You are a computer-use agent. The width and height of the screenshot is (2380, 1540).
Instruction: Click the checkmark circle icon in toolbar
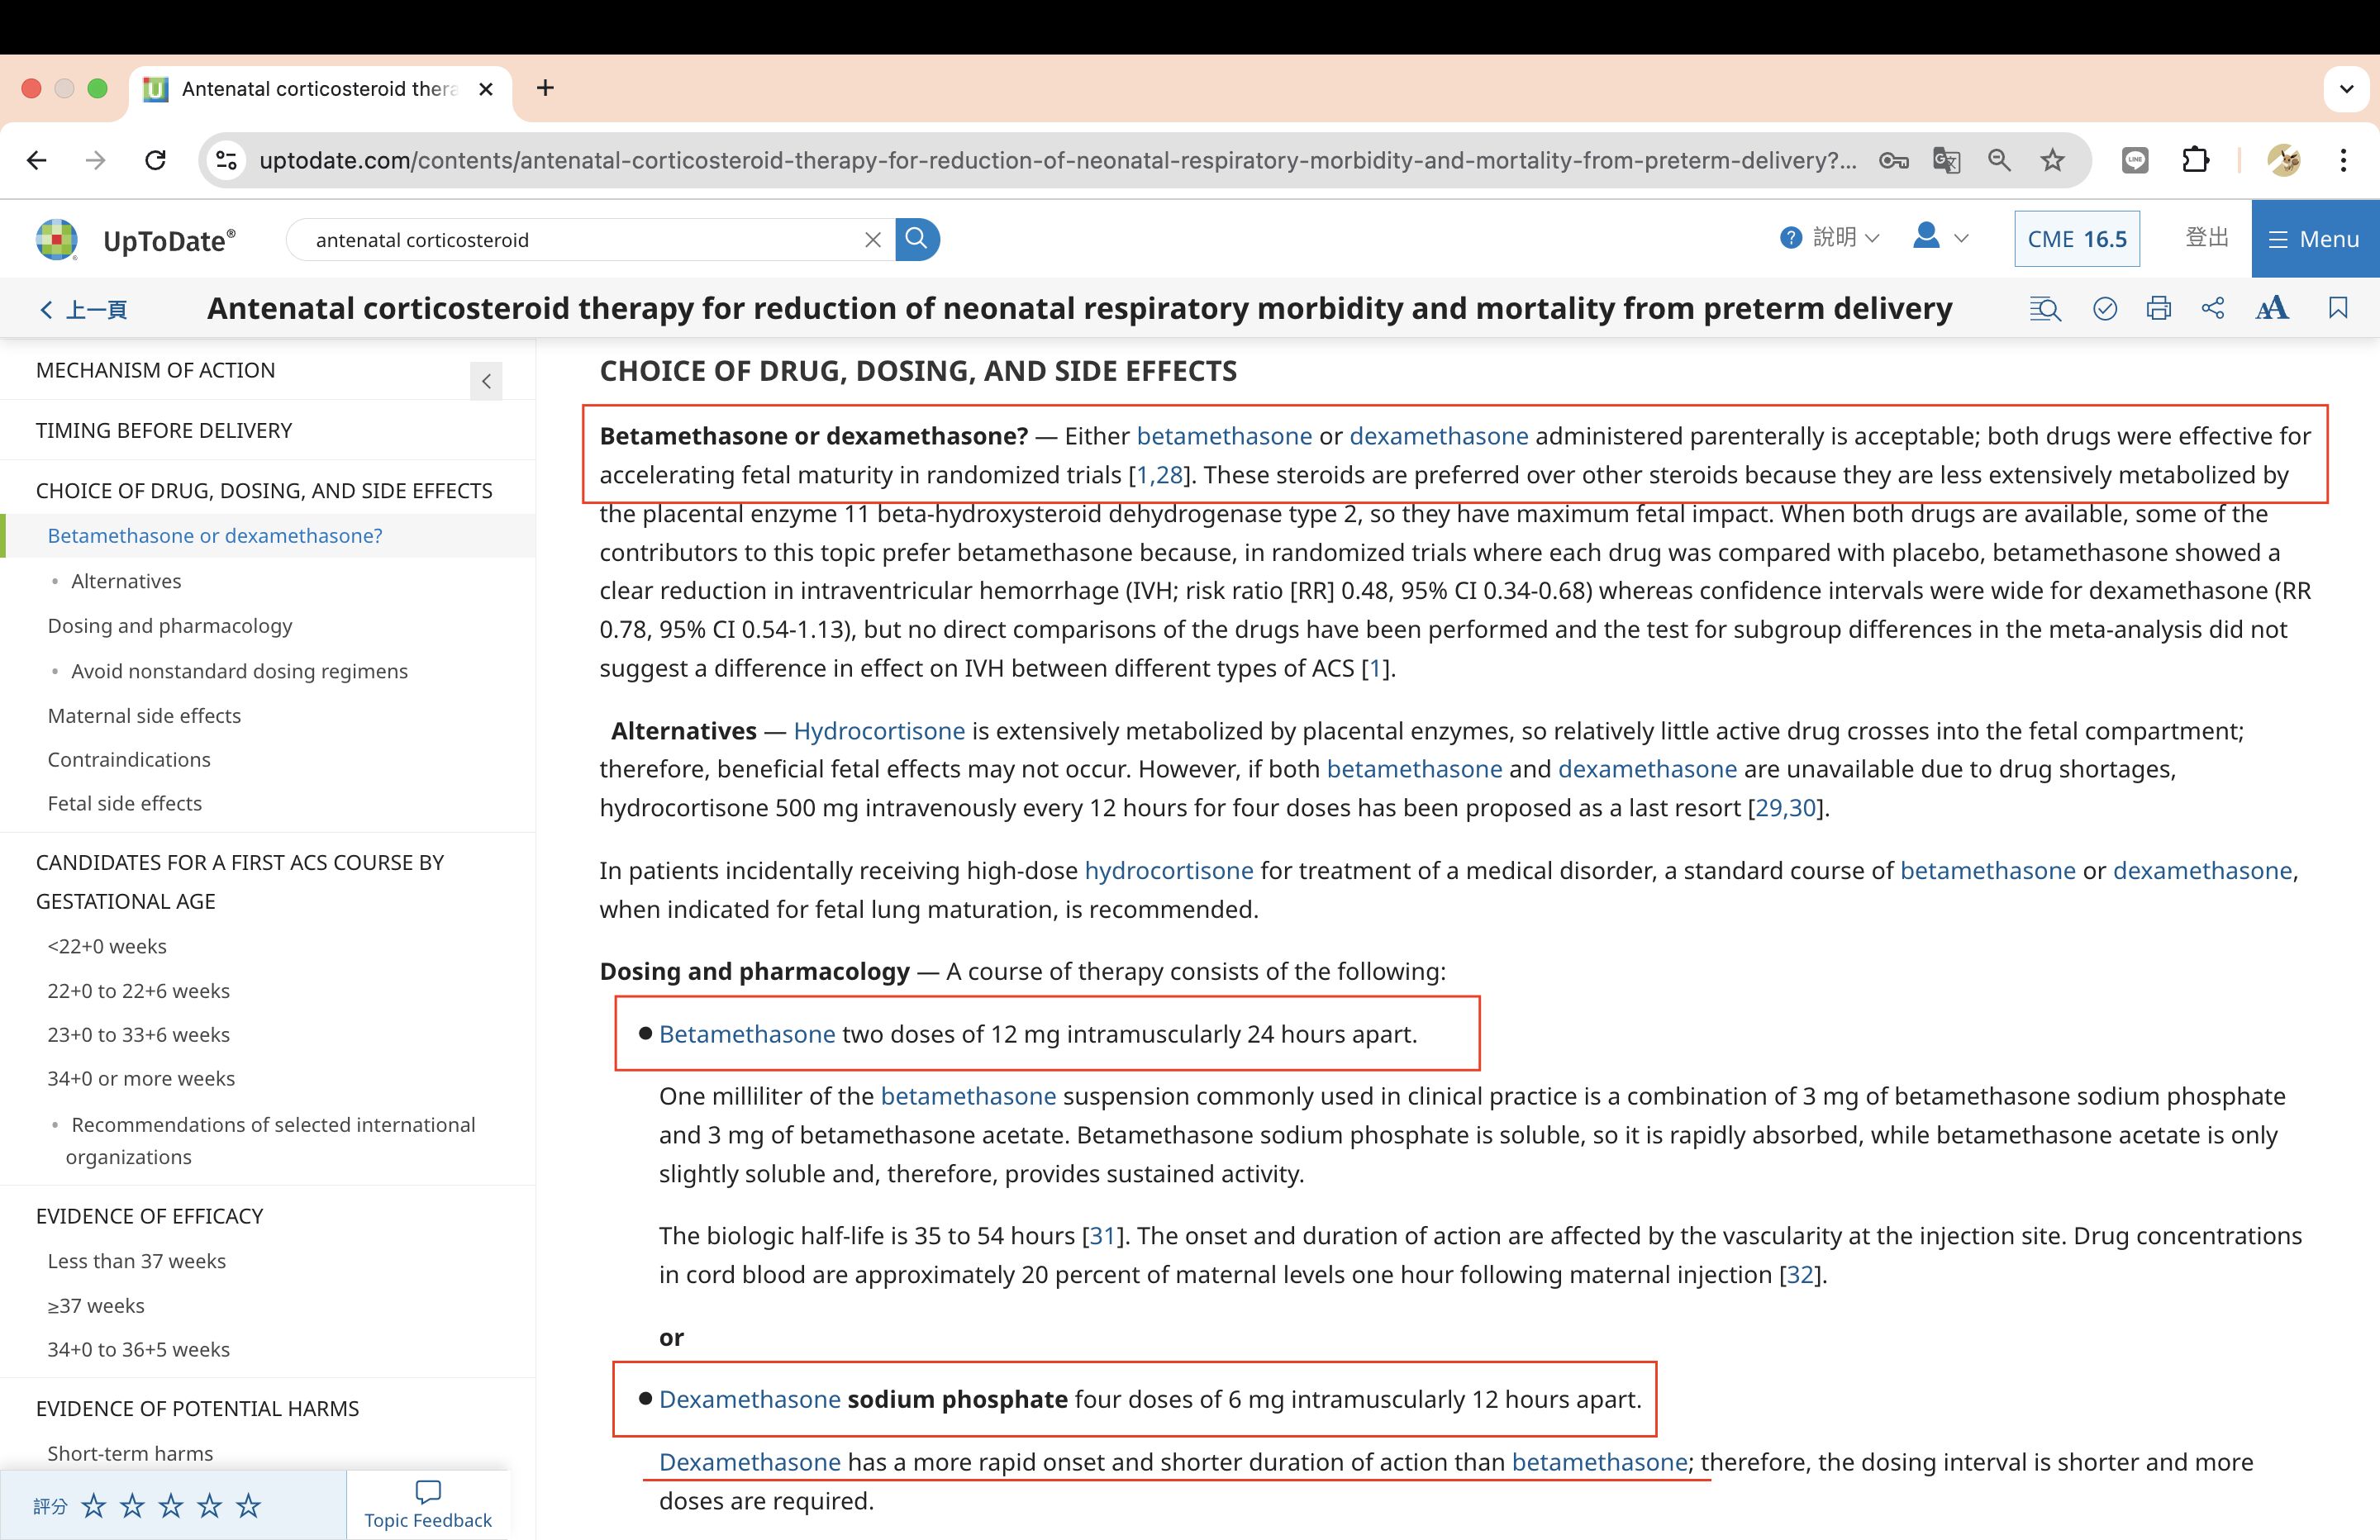tap(2104, 308)
